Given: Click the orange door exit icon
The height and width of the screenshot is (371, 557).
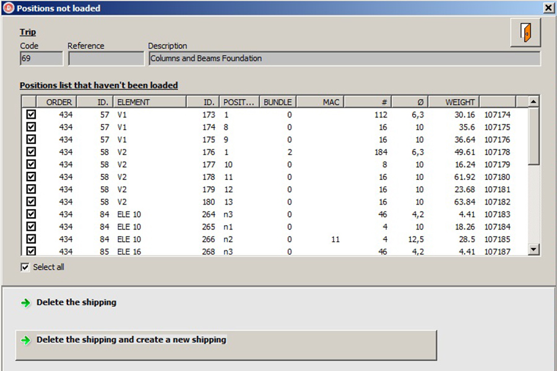Looking at the screenshot, I should [x=525, y=33].
